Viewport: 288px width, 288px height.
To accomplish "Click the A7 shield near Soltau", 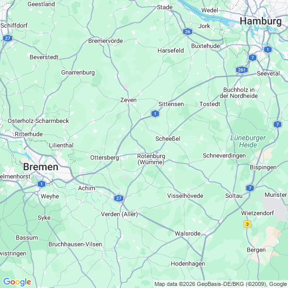I will tap(250, 188).
